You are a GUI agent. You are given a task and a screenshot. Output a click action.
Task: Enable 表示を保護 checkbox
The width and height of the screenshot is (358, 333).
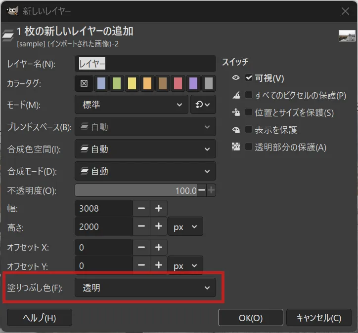pyautogui.click(x=249, y=129)
